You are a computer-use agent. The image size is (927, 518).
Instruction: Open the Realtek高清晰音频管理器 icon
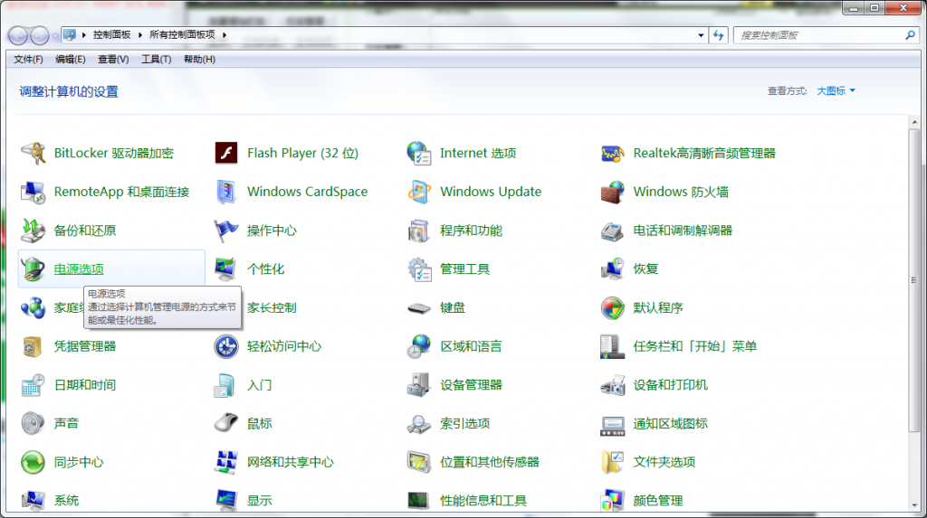click(612, 154)
